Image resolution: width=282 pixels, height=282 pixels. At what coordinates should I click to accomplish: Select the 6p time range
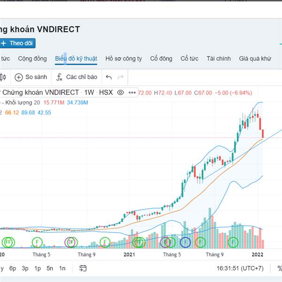coord(13,268)
